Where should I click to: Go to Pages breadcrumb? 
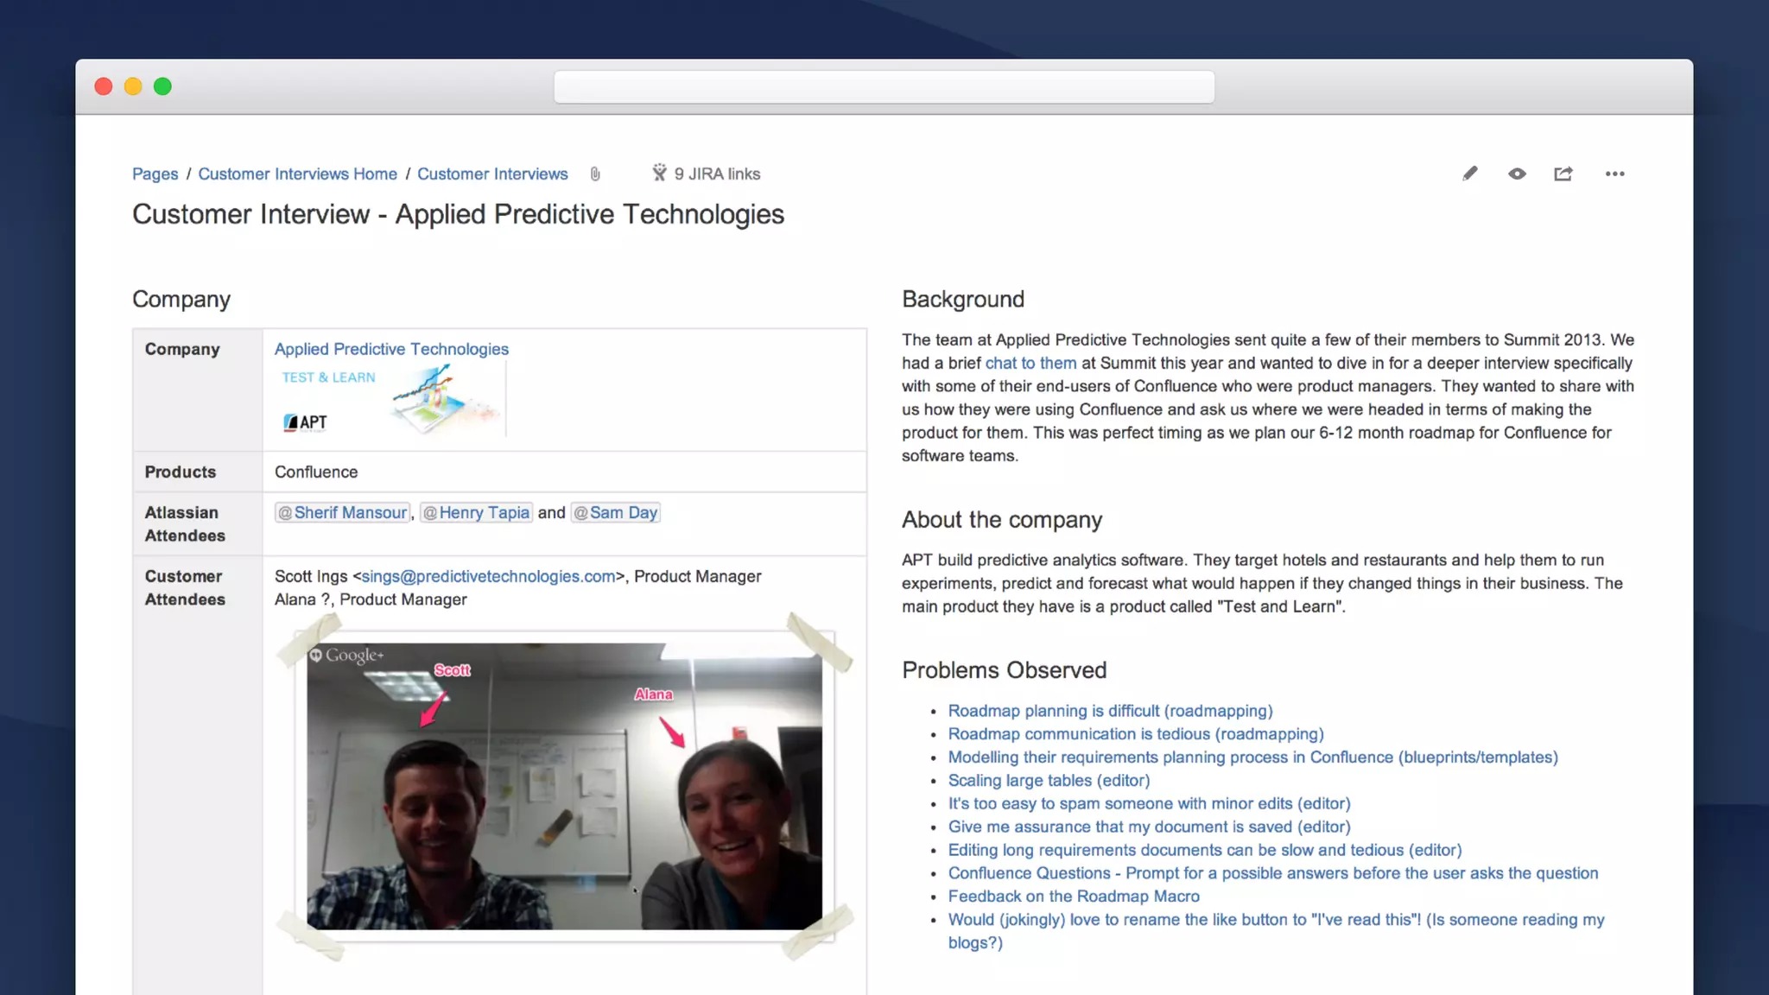pos(155,174)
